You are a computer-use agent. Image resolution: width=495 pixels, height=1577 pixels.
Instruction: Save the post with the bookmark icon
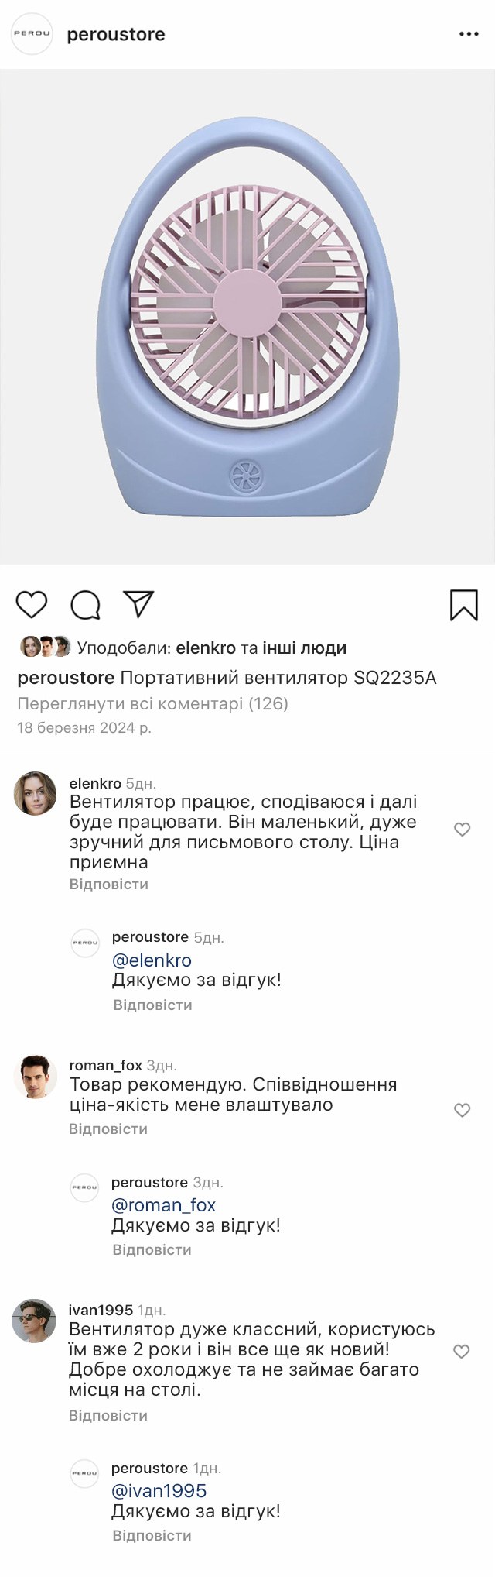[463, 605]
